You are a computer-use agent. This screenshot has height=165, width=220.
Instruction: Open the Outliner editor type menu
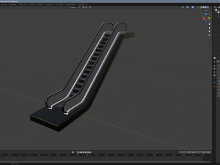pyautogui.click(x=215, y=7)
